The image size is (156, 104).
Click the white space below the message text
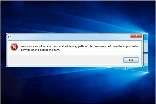click(x=75, y=53)
